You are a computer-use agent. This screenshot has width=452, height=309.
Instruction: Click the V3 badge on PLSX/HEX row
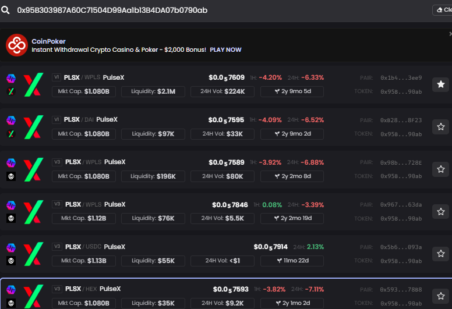point(57,289)
